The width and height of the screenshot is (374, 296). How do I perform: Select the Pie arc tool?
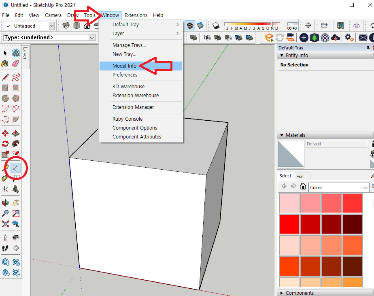16,119
